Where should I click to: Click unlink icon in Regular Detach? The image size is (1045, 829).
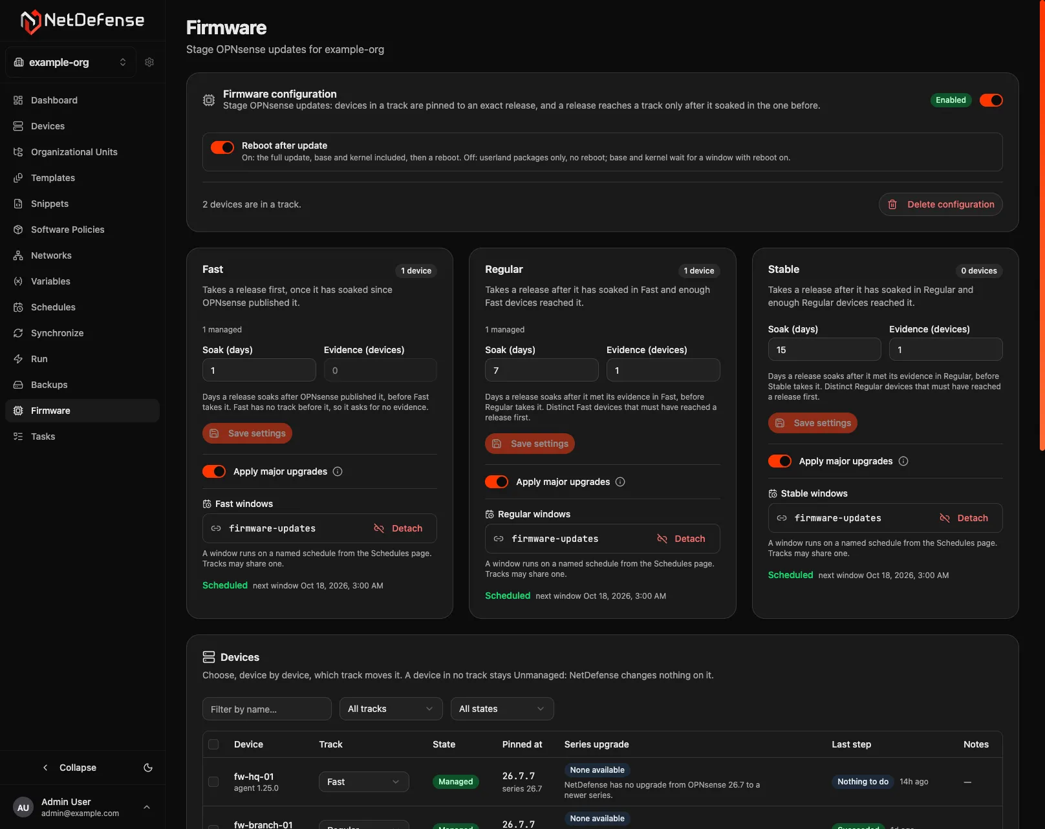pyautogui.click(x=662, y=539)
